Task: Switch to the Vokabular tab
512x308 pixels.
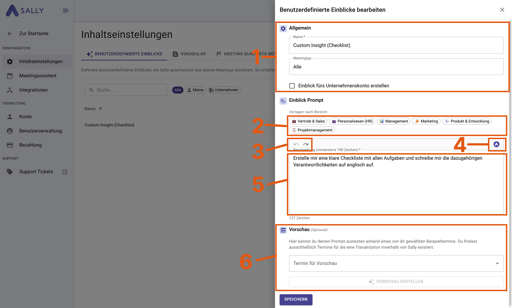Action: click(189, 54)
